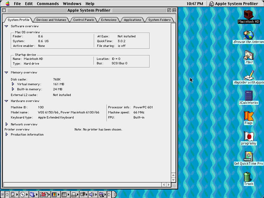Screen dimensions: 264x198
Task: Click the horizontal scrollbar right arrow
Action: (169, 185)
